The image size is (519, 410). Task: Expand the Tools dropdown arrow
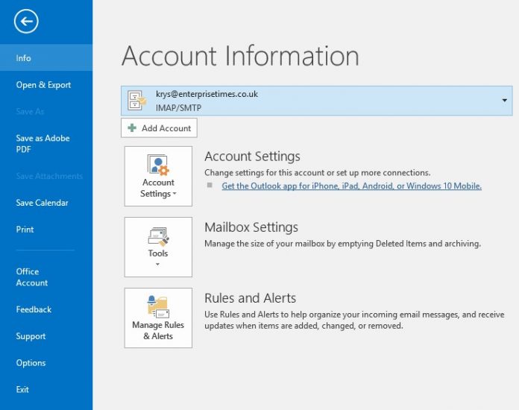[157, 264]
